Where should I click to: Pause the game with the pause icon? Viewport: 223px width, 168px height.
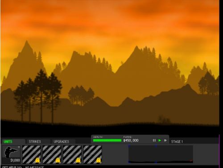coord(154,140)
